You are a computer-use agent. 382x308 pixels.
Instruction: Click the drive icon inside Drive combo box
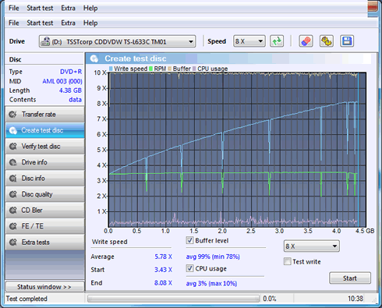(45, 41)
